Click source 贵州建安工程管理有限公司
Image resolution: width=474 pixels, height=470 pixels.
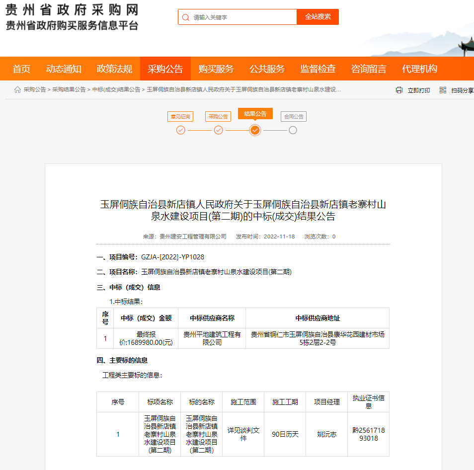pyautogui.click(x=193, y=236)
